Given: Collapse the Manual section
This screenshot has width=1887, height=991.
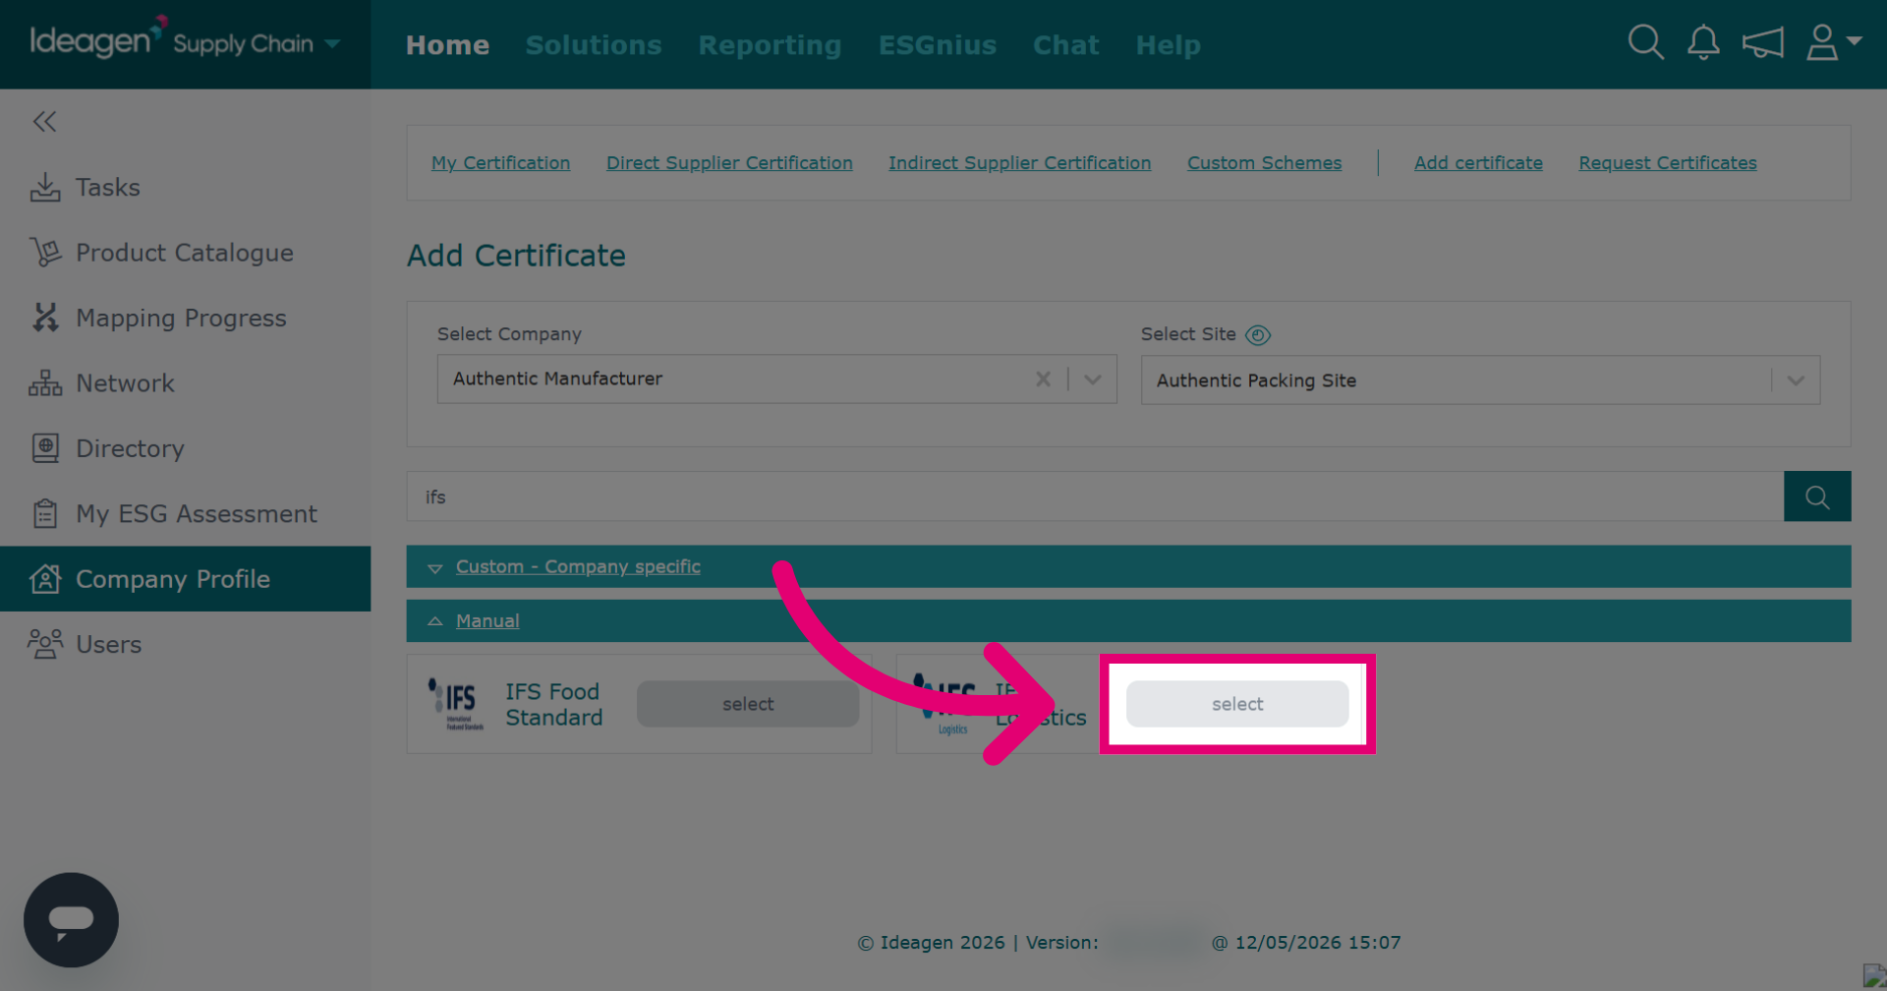Looking at the screenshot, I should pyautogui.click(x=487, y=621).
